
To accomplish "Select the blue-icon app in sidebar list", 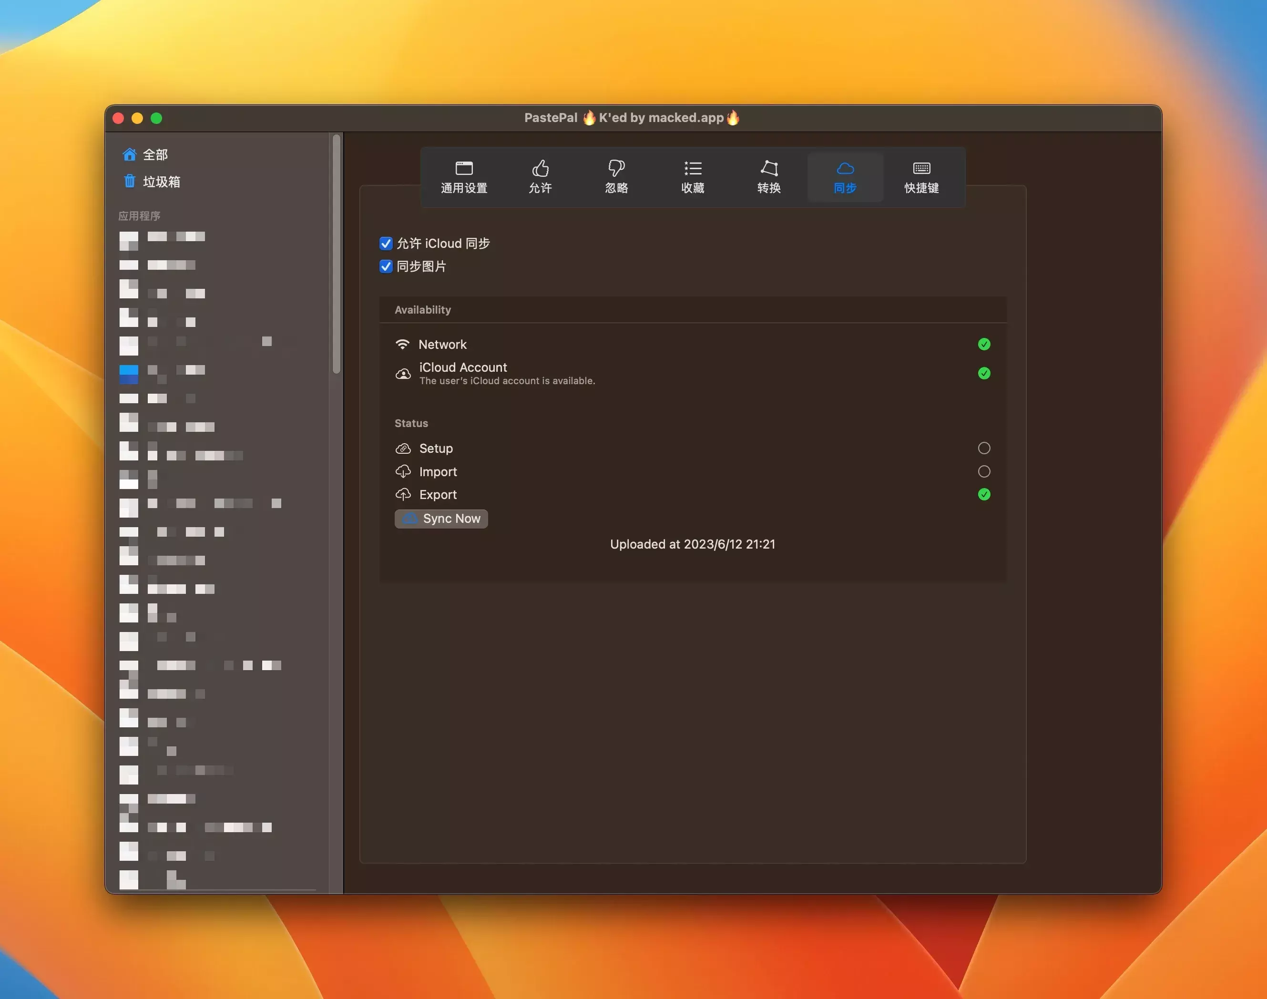I will tap(129, 374).
